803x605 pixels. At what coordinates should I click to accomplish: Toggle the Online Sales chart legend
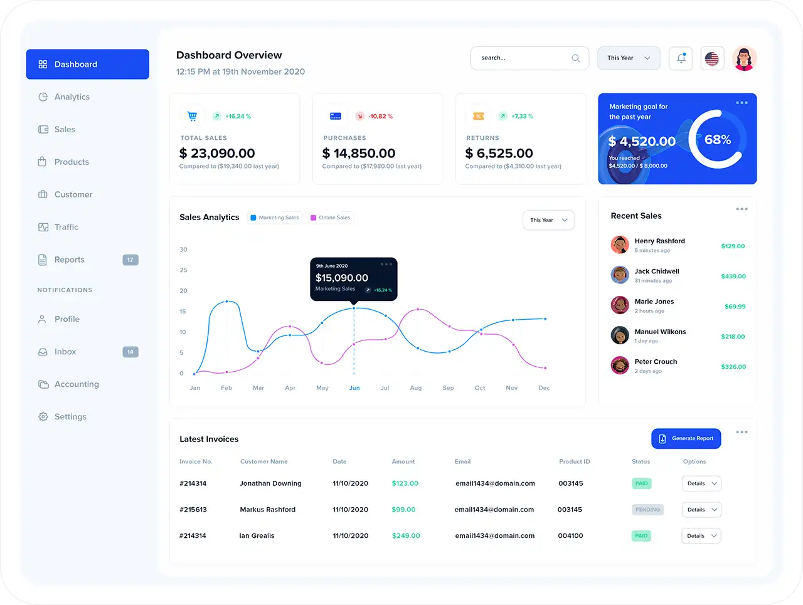coord(330,217)
